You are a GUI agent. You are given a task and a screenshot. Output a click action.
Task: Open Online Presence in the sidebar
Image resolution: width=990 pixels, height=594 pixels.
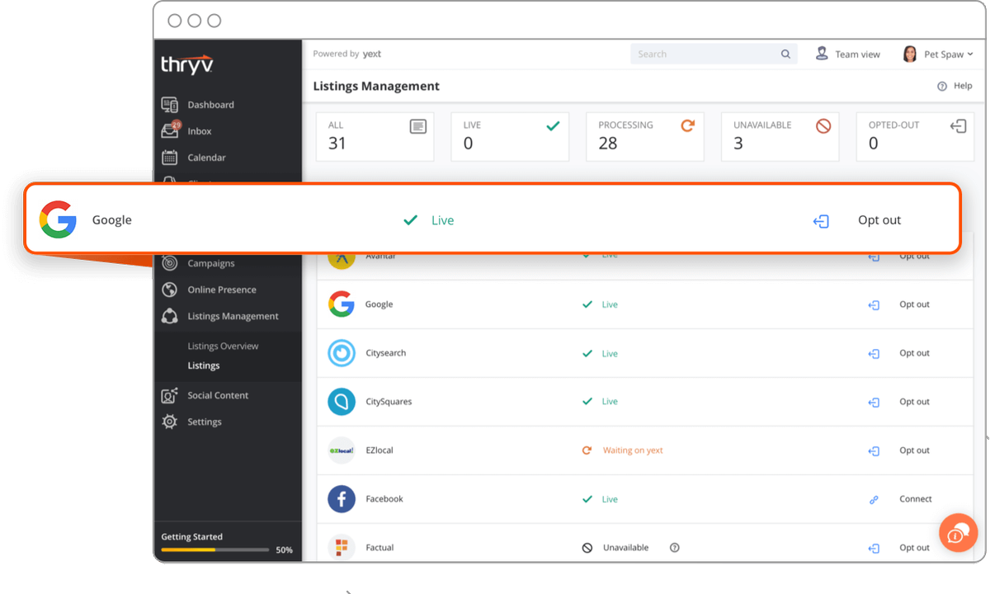[x=221, y=290]
